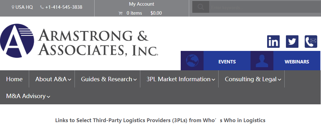Open the My Account link
Image resolution: width=321 pixels, height=134 pixels.
click(x=142, y=4)
